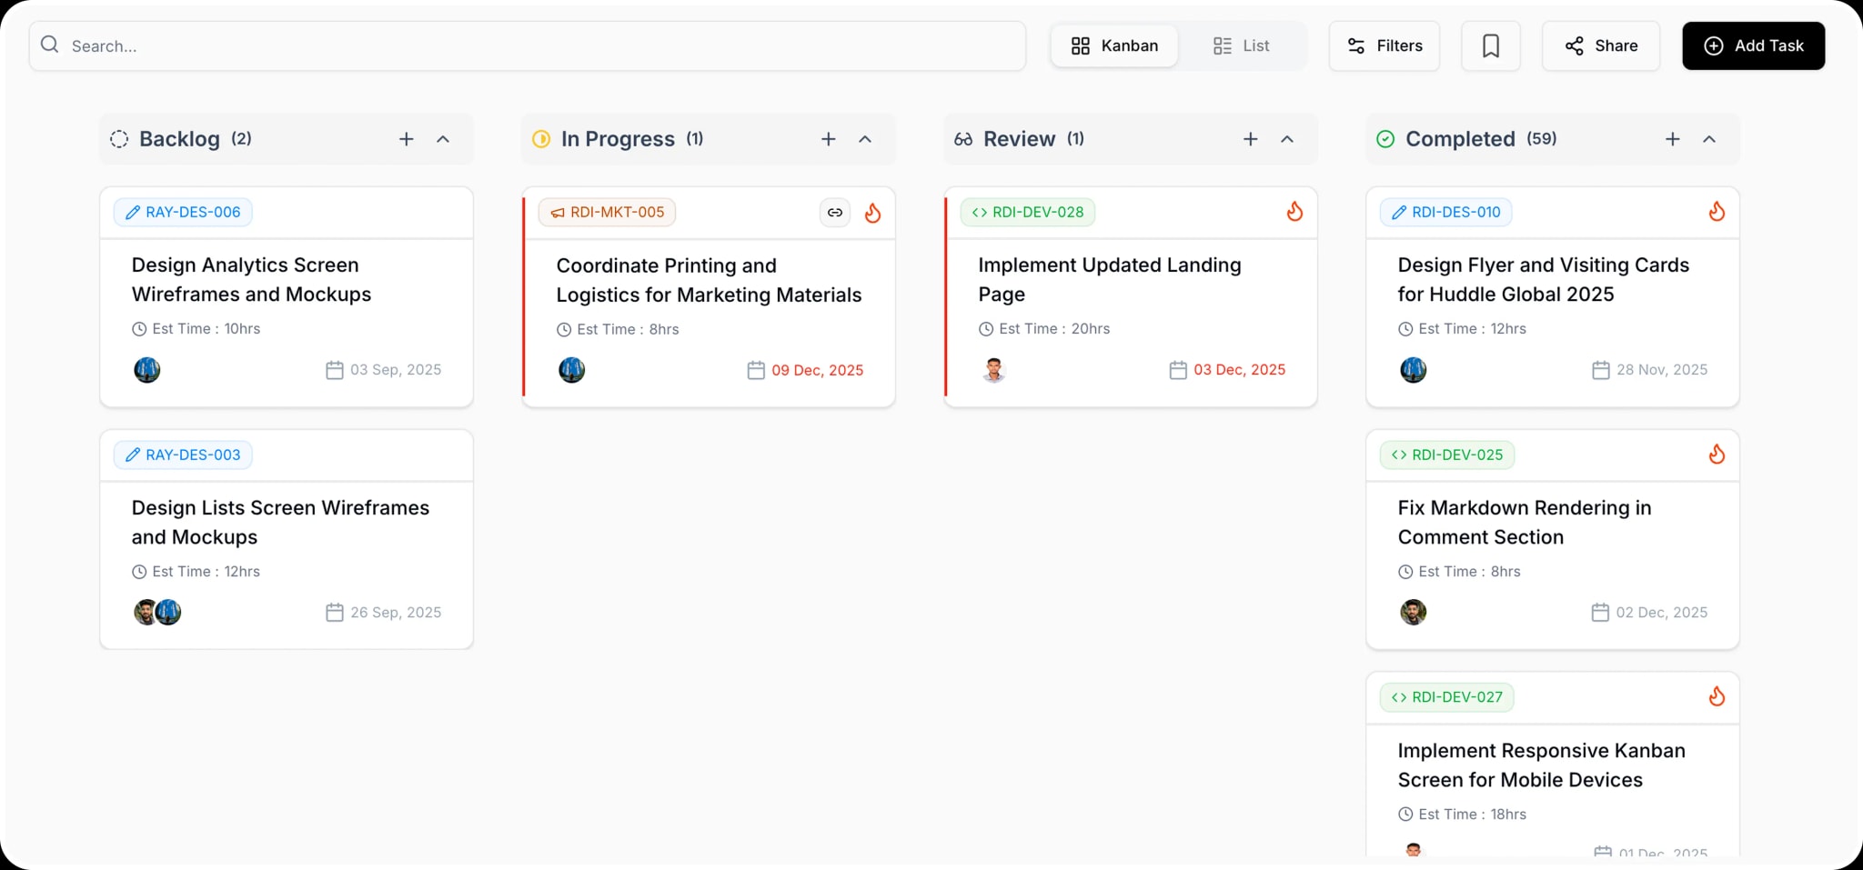Image resolution: width=1863 pixels, height=870 pixels.
Task: Collapse the Completed column
Action: click(1709, 139)
